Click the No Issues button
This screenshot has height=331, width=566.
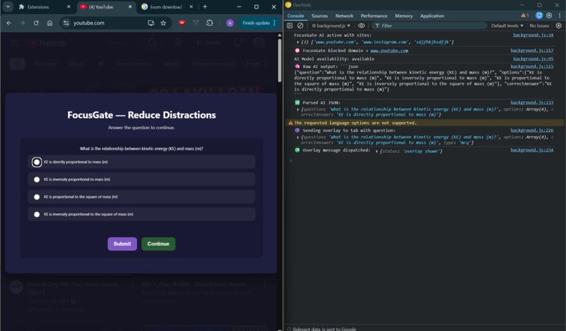[539, 26]
